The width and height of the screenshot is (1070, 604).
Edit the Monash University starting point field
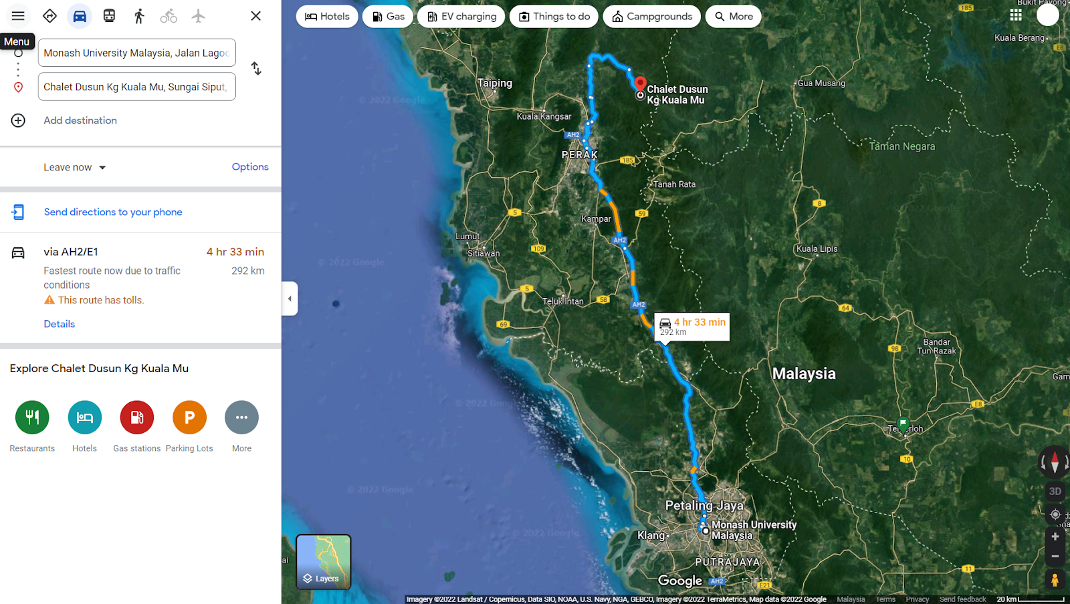pyautogui.click(x=137, y=53)
